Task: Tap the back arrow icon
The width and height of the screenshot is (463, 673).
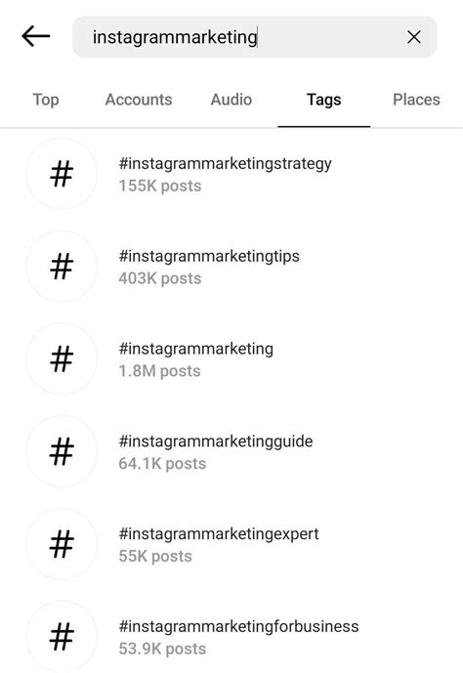Action: 36,36
